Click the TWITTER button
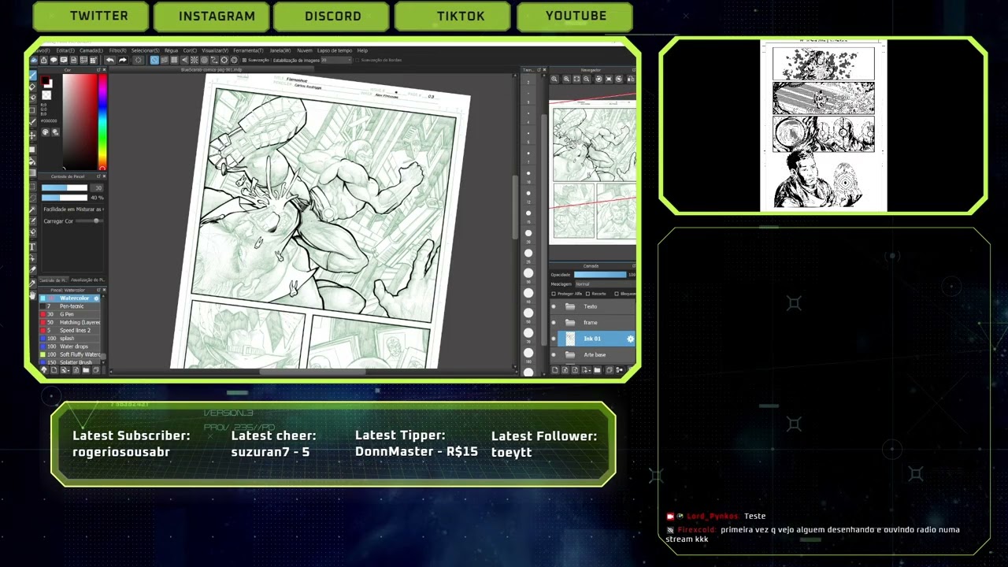The width and height of the screenshot is (1008, 567). [91, 16]
